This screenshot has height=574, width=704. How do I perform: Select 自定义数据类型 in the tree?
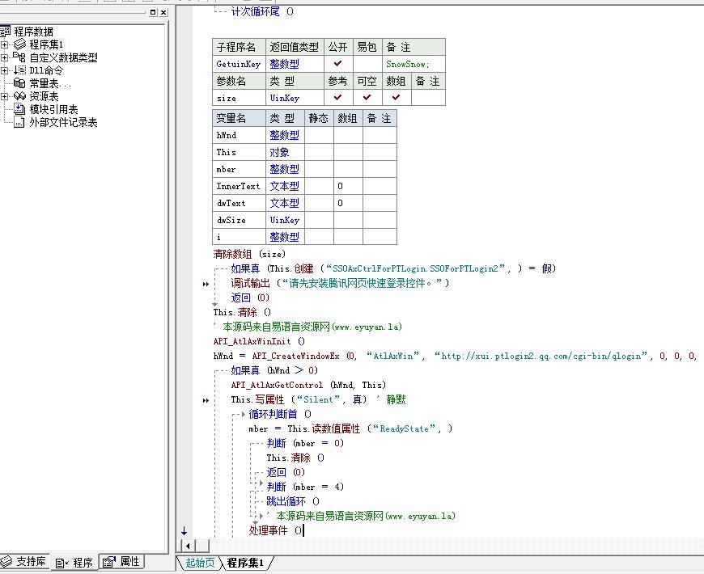(x=63, y=57)
